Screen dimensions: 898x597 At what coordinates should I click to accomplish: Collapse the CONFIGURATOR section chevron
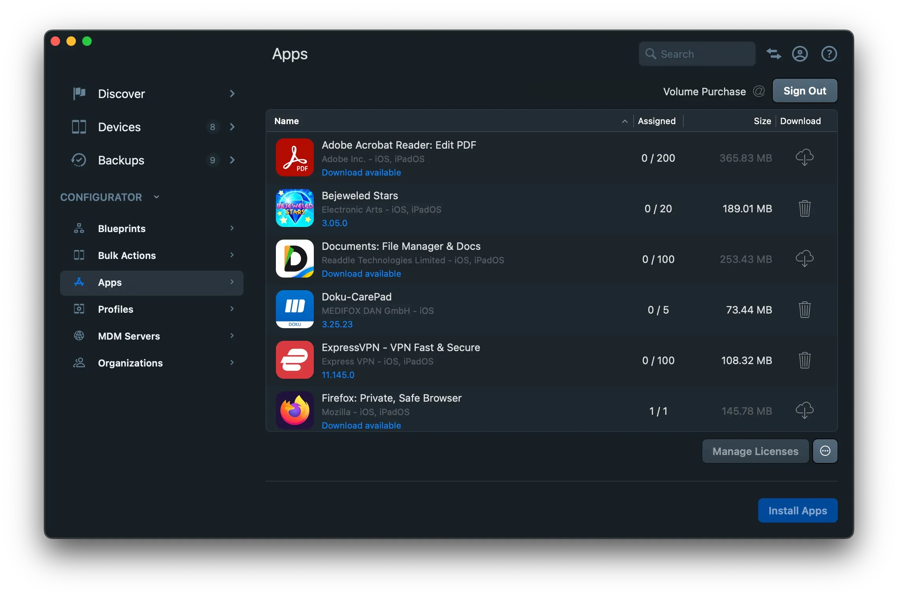coord(156,196)
